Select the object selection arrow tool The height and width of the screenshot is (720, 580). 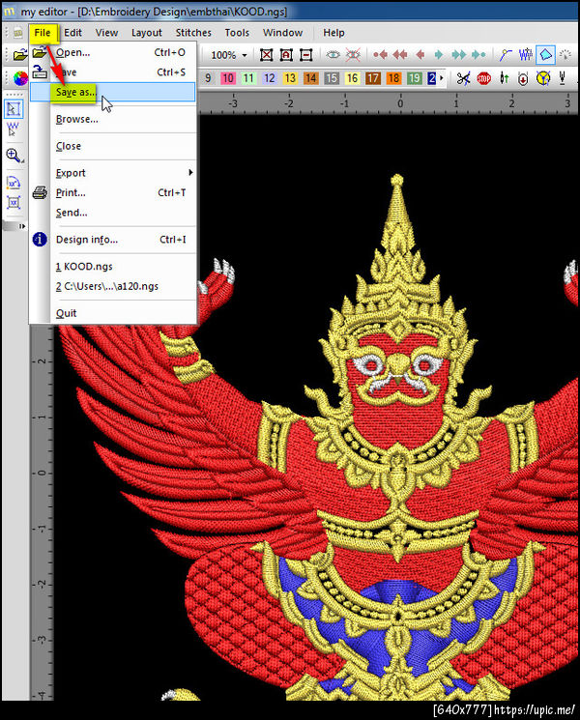point(14,109)
